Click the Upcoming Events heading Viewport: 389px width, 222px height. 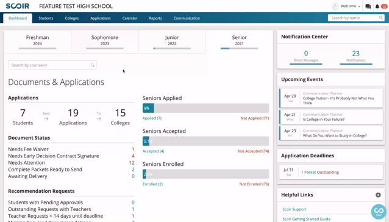(x=302, y=79)
